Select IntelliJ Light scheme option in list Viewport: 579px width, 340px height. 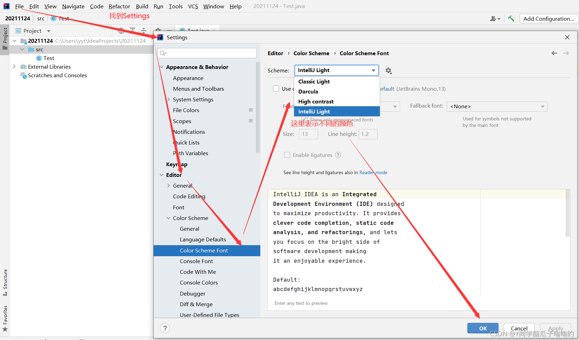337,111
